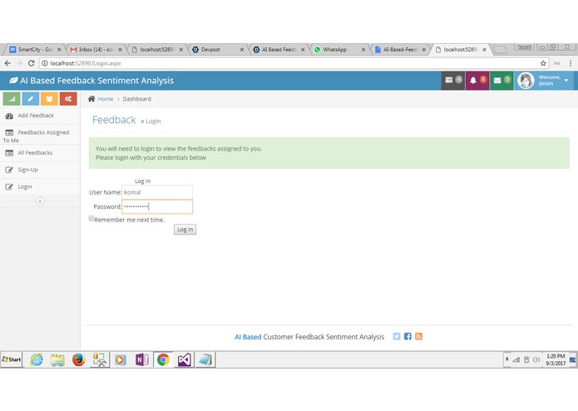This screenshot has width=578, height=411.
Task: Click the address bar URL
Action: [86, 63]
